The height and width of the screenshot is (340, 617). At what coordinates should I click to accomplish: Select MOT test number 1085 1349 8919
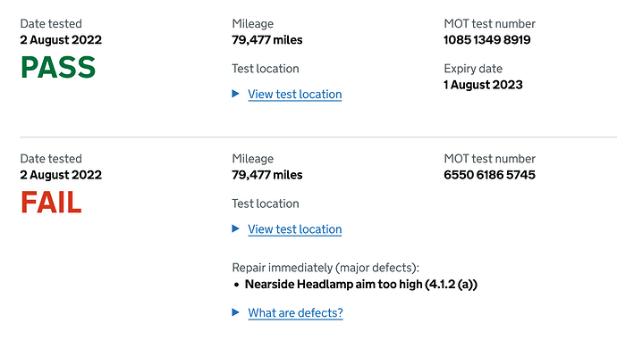click(487, 40)
